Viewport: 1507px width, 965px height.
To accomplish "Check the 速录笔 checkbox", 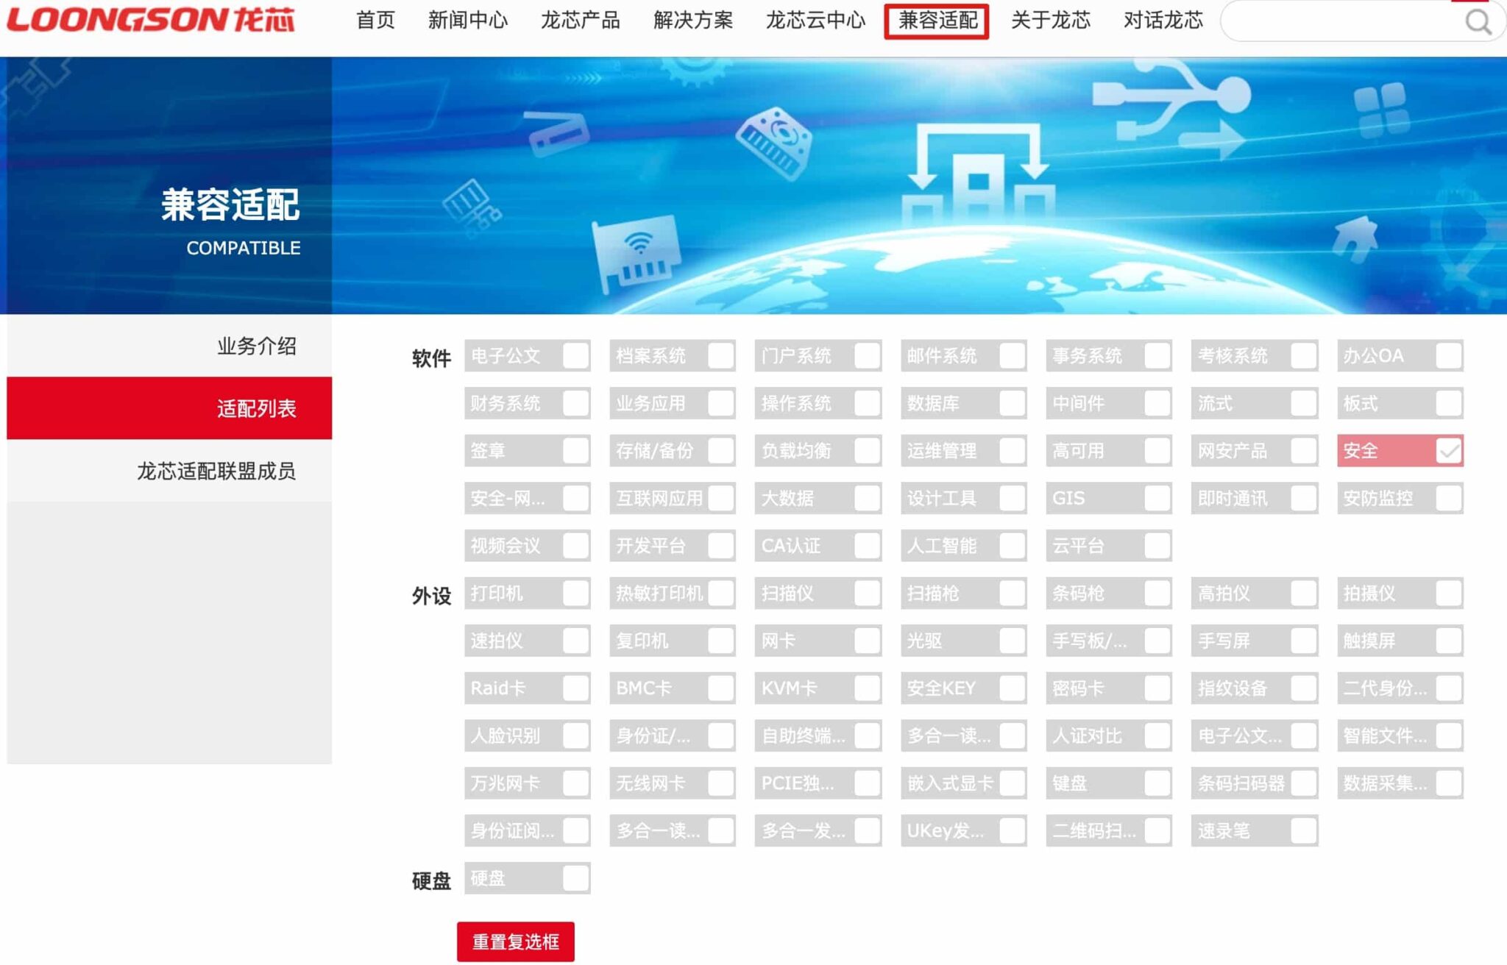I will tap(1302, 831).
